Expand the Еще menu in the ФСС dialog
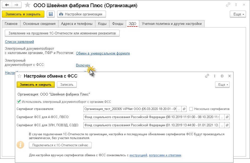This screenshot has width=250, height=163. pos(222,85)
